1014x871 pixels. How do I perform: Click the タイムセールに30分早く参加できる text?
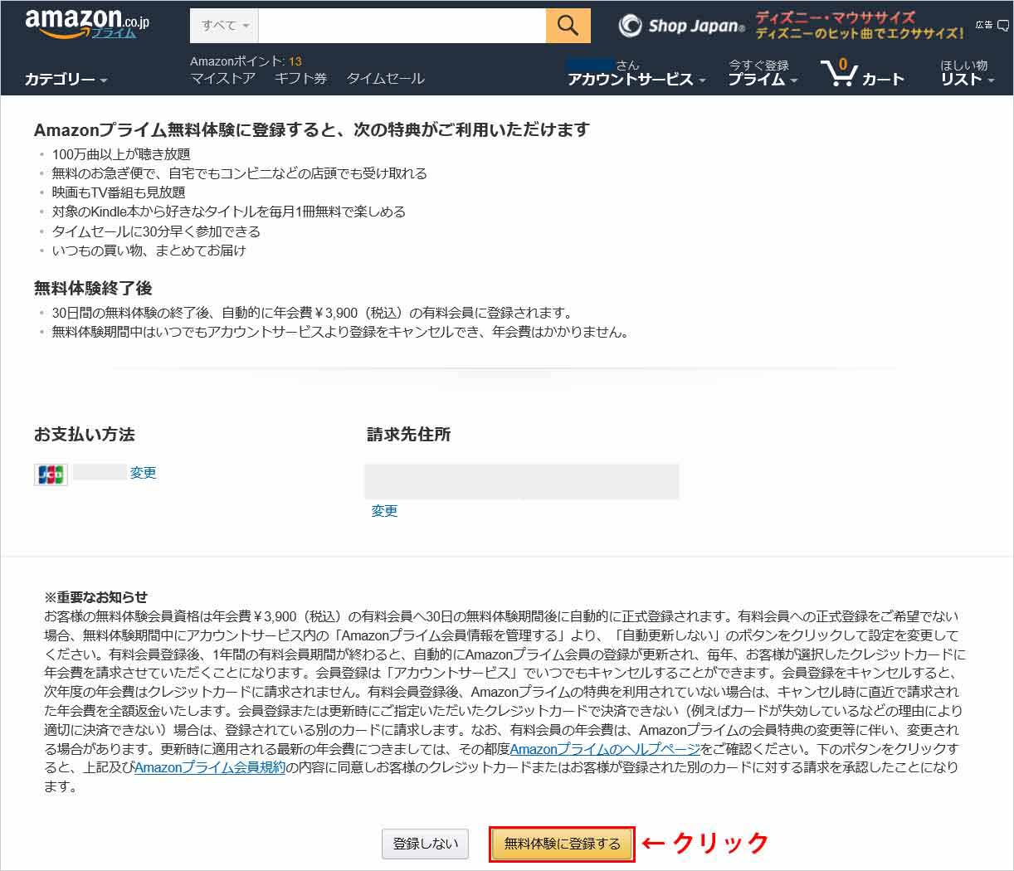[x=156, y=231]
